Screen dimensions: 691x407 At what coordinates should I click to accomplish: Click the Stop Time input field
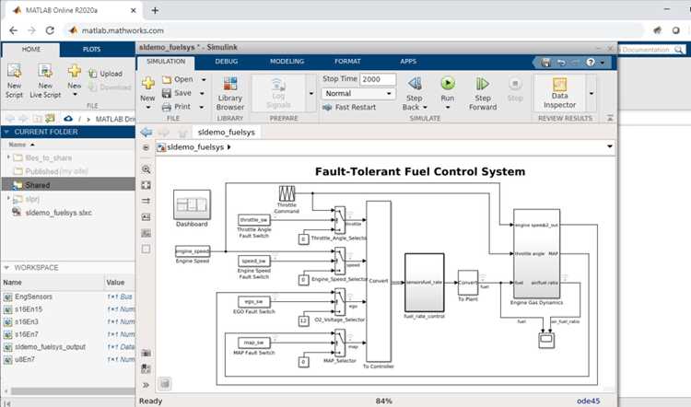(378, 79)
